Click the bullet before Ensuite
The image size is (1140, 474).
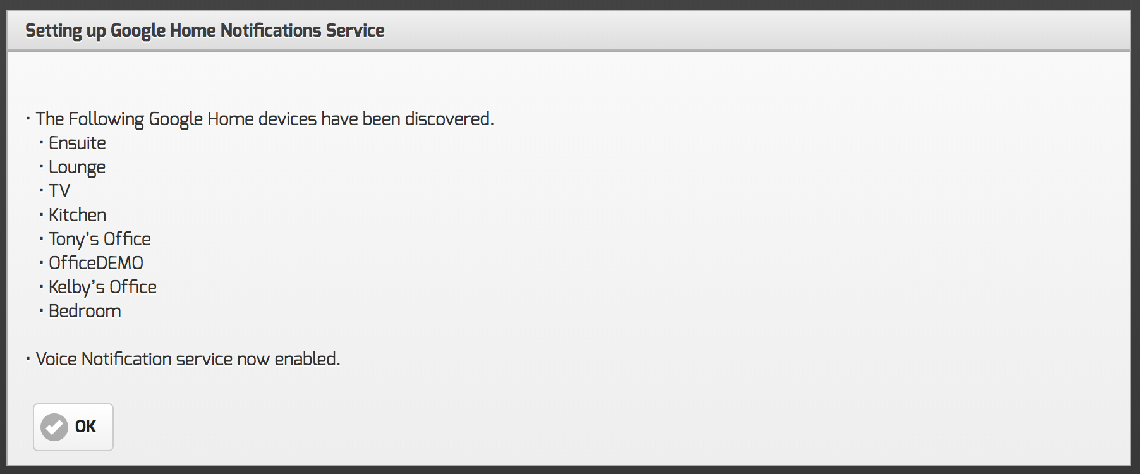tap(41, 143)
